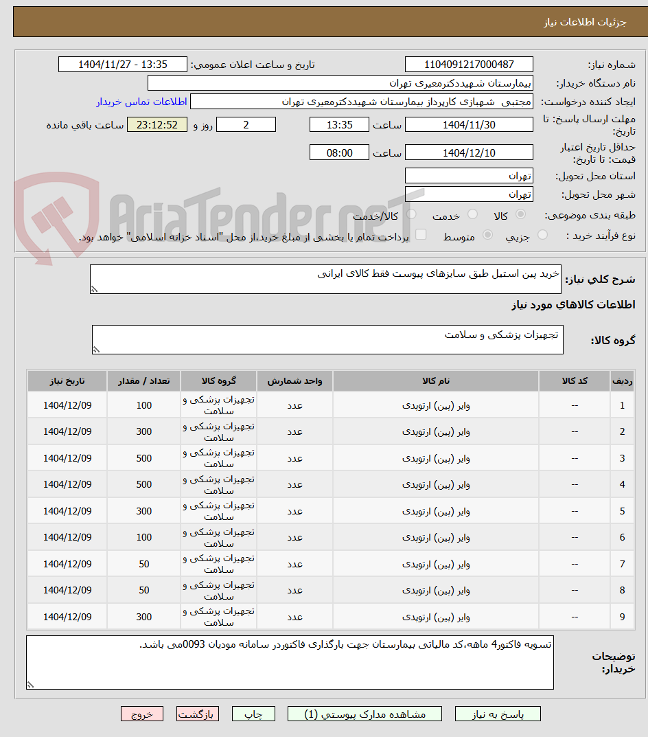Screen dimensions: 648x737
Task: Click the توضیحات خریدار notes box
Action: pos(290,662)
